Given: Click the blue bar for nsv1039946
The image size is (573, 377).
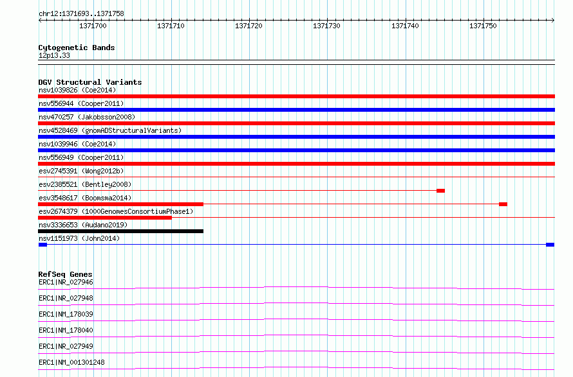Looking at the screenshot, I should pos(296,150).
